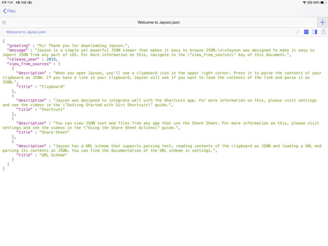The image size is (328, 246).
Task: Click the "greeting" key text
Action: click(18, 46)
